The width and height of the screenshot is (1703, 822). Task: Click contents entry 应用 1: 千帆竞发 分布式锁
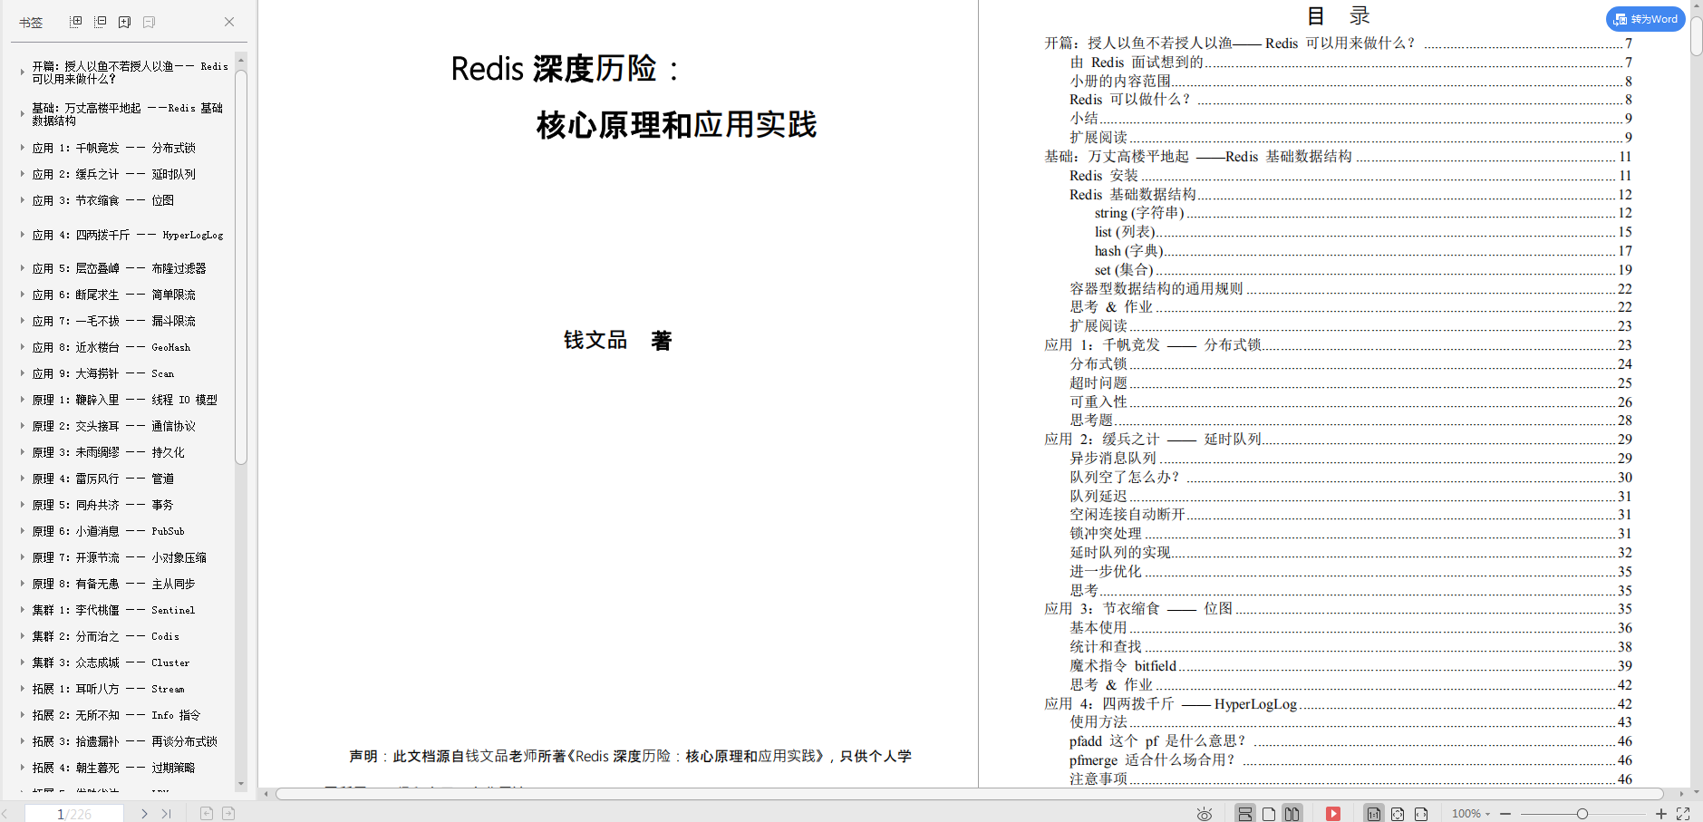[x=1338, y=345]
